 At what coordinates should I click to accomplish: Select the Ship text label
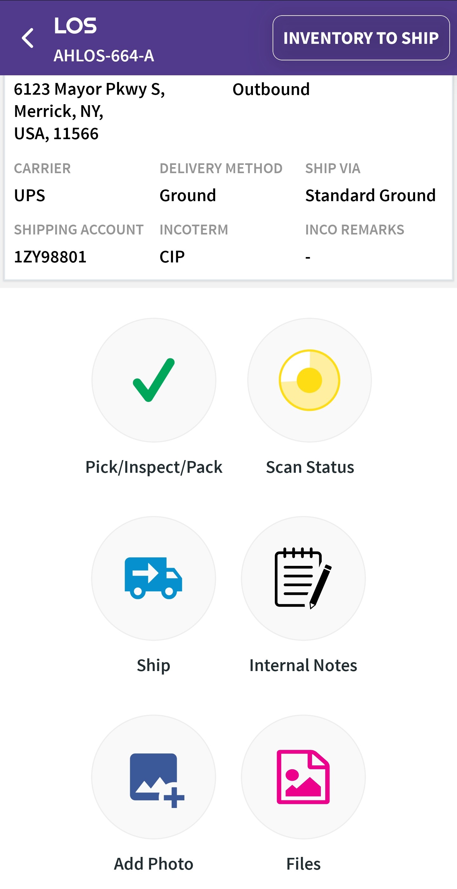(153, 665)
